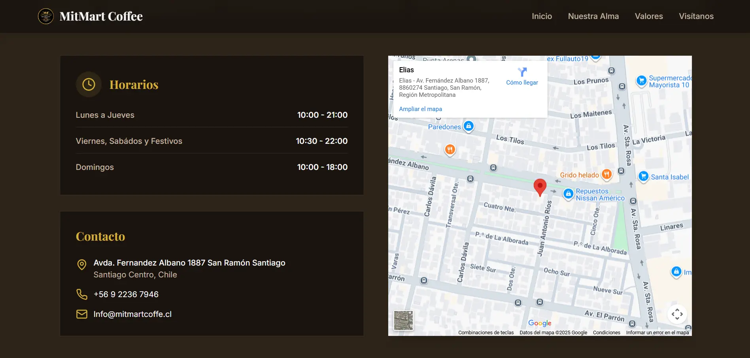Open the Valores menu link

pos(649,16)
